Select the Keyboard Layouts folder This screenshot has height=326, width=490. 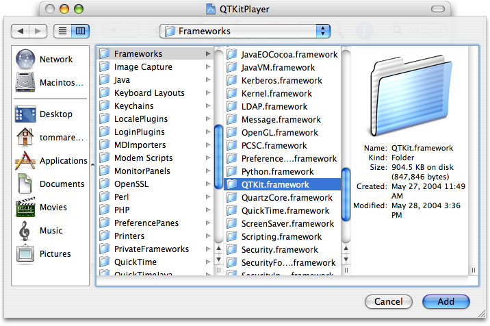tap(155, 93)
